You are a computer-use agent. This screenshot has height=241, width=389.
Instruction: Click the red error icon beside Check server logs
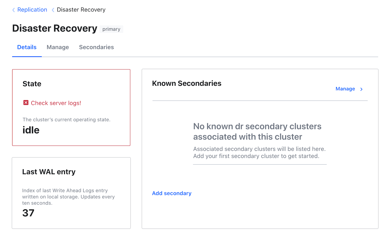click(x=26, y=103)
